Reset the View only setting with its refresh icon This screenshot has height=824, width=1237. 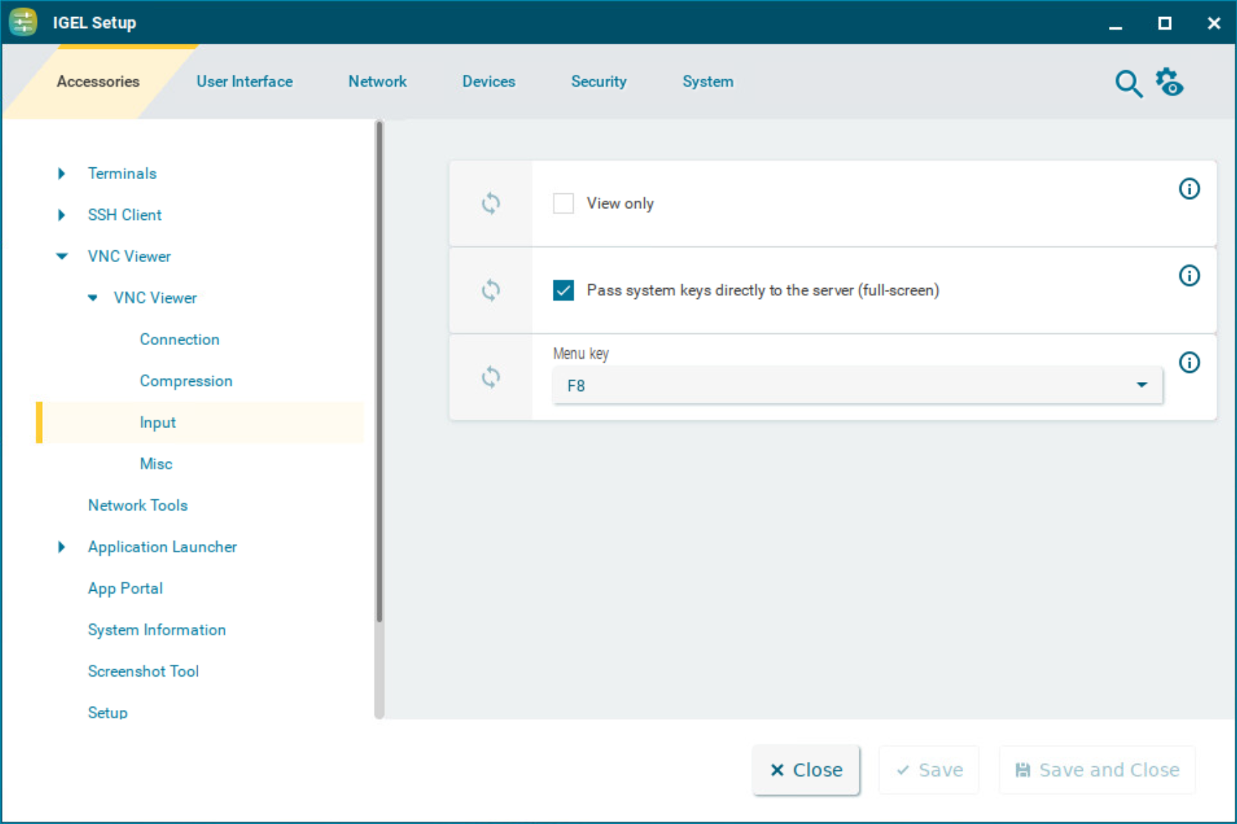pyautogui.click(x=490, y=204)
